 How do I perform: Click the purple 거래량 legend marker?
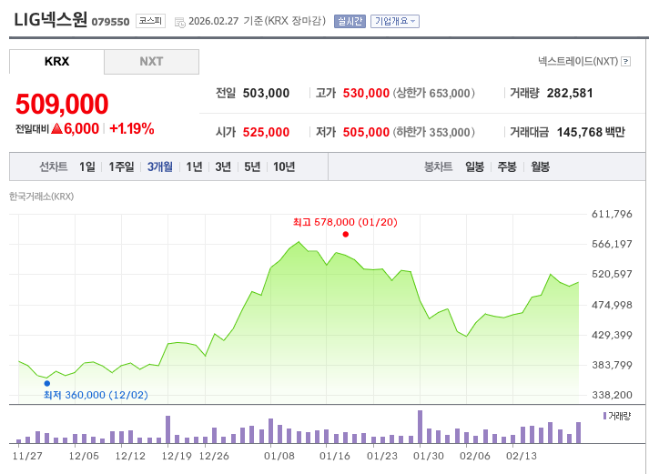click(604, 416)
